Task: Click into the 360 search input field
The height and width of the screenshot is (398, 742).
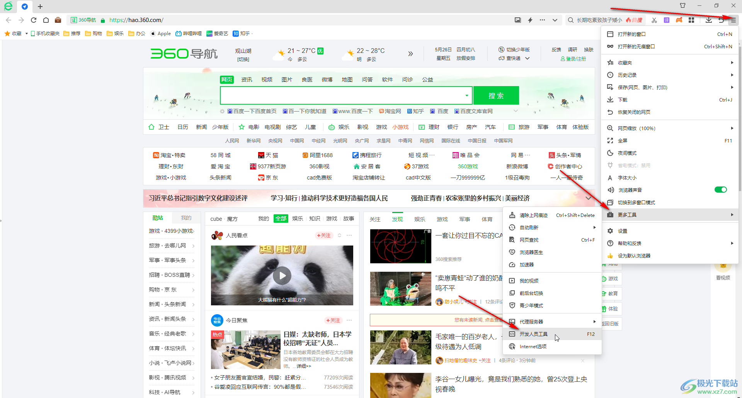Action: point(342,95)
